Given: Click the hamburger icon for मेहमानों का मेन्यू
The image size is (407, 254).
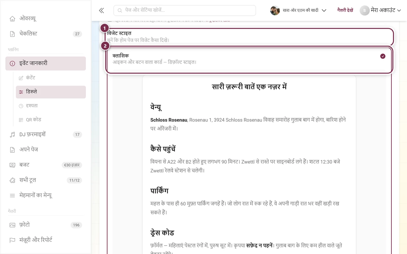Looking at the screenshot, I should click(x=12, y=196).
